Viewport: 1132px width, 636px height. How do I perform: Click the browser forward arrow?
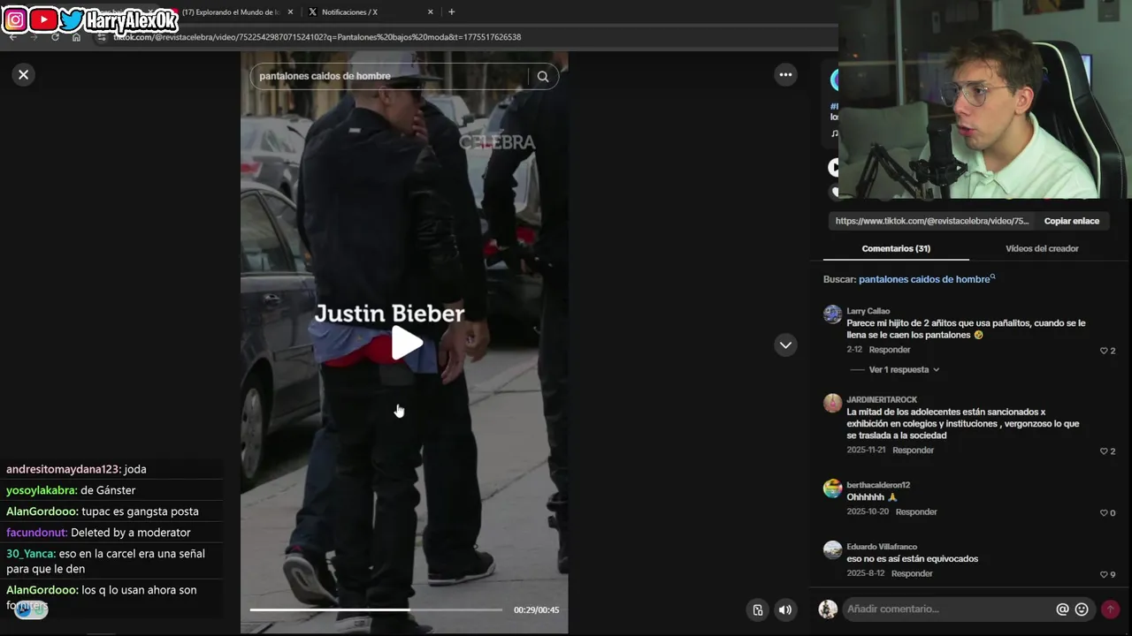pos(34,37)
